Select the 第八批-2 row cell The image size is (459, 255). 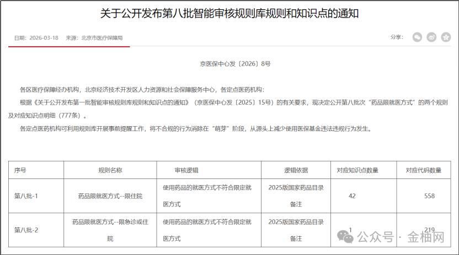point(25,230)
